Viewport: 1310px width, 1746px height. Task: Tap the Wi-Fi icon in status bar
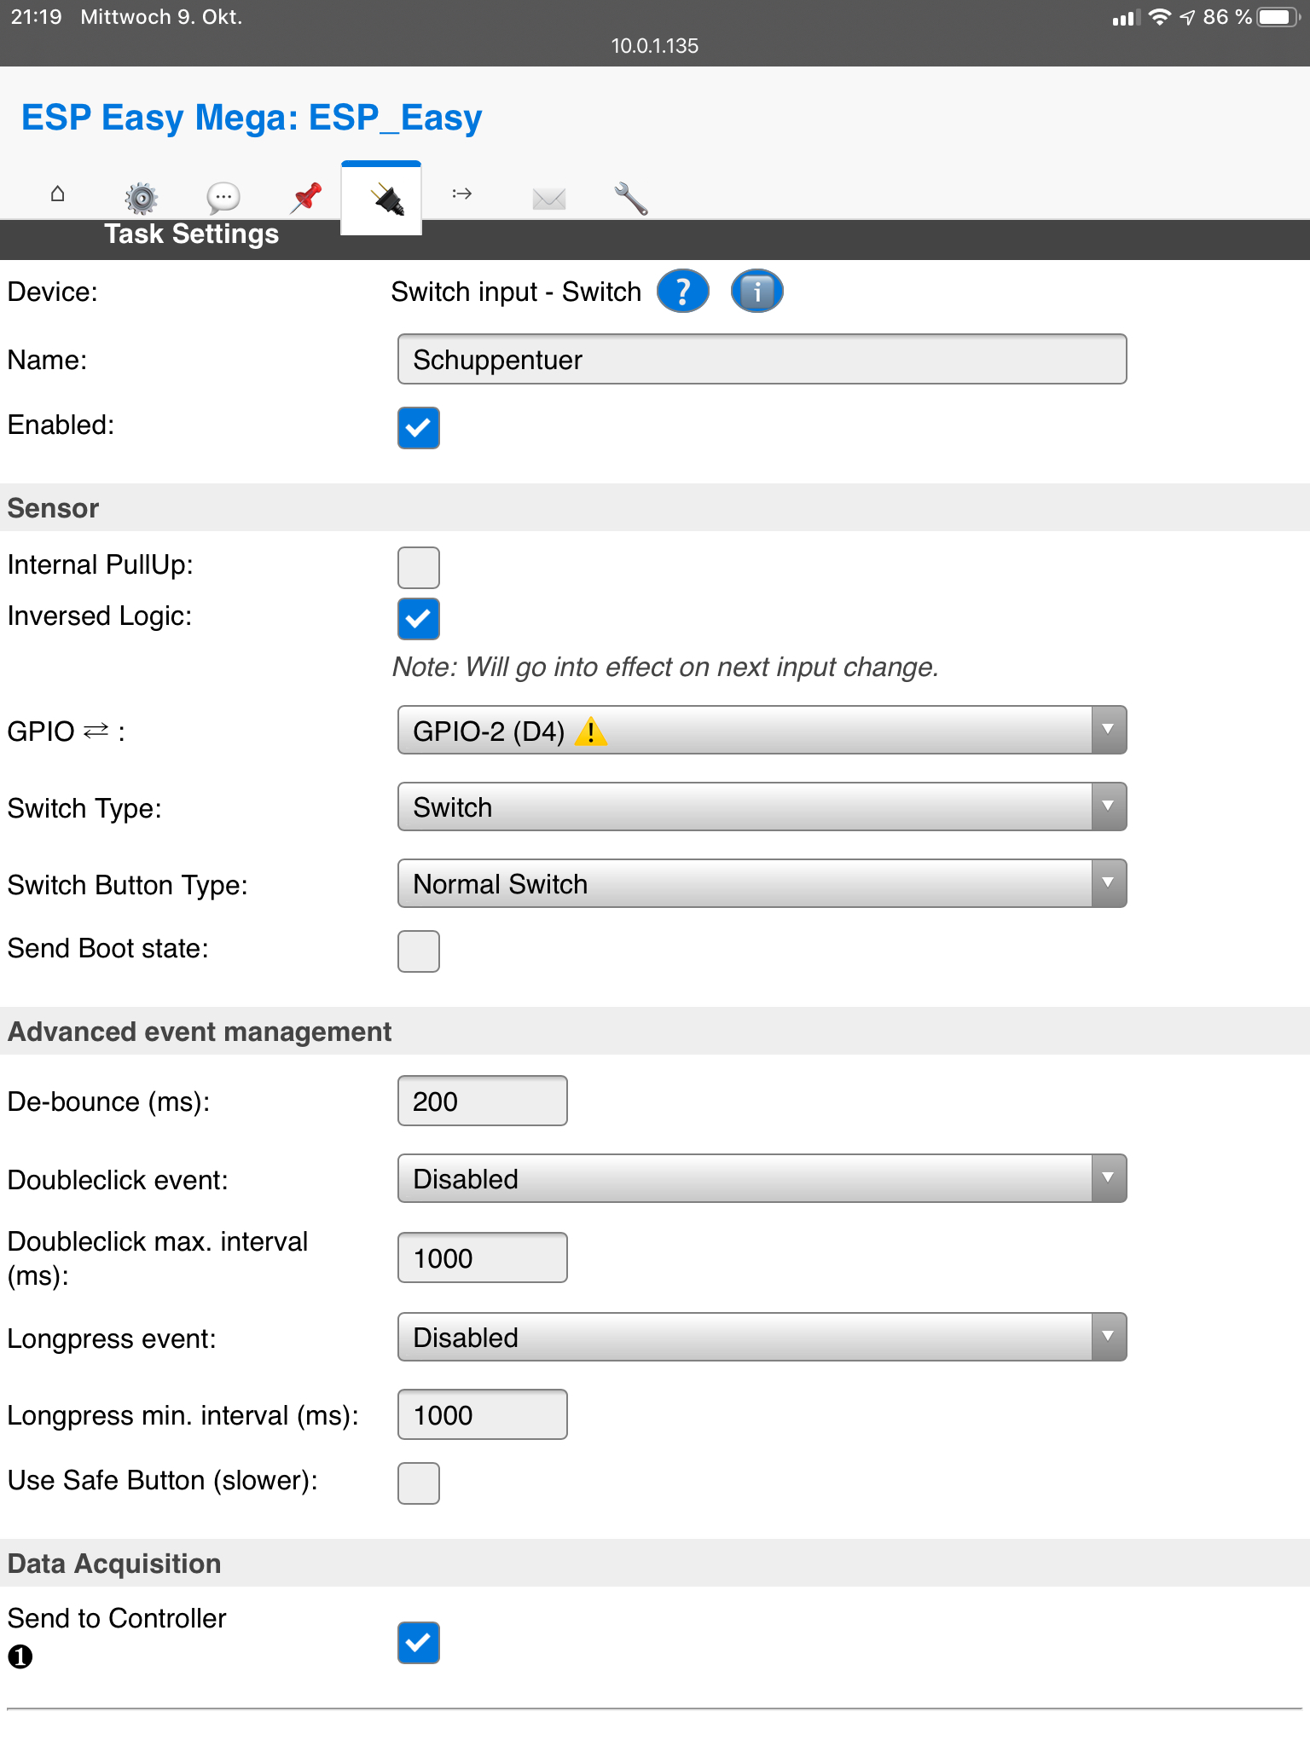coord(1160,17)
